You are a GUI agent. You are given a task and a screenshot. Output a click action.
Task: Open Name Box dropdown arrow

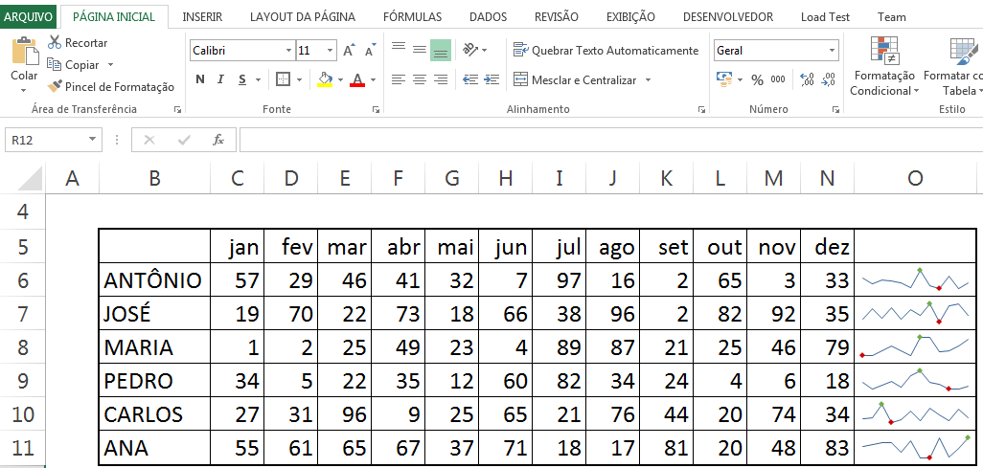(x=92, y=140)
